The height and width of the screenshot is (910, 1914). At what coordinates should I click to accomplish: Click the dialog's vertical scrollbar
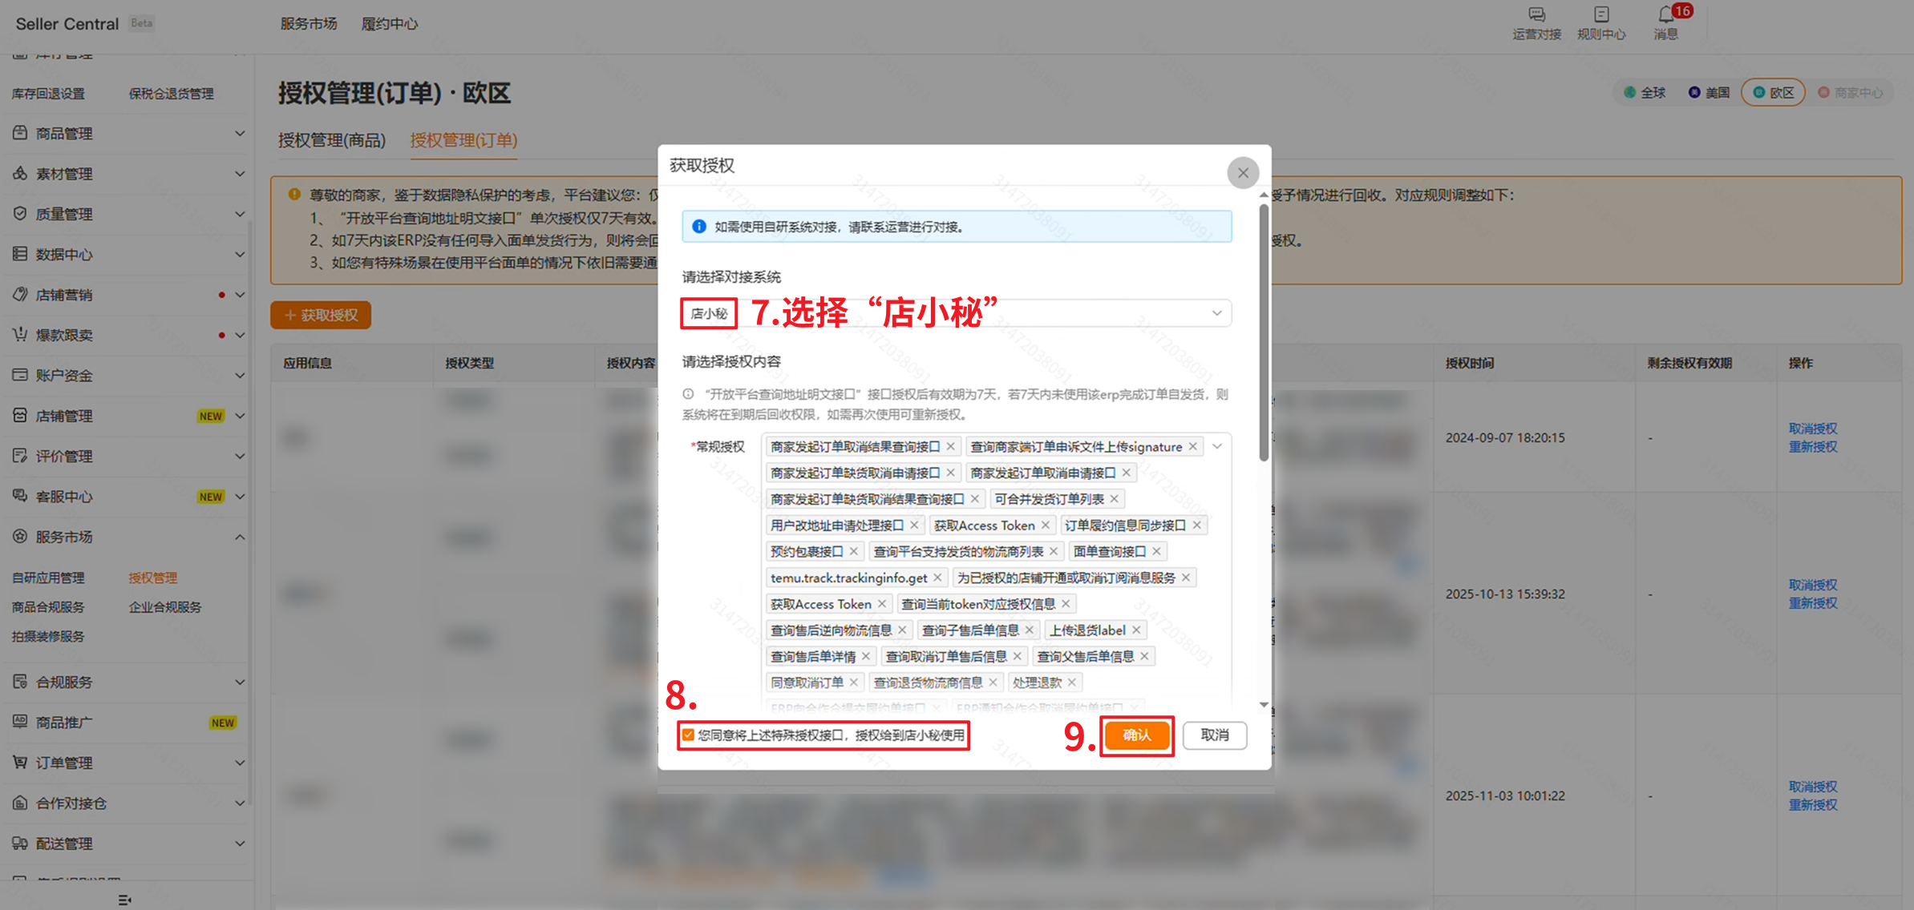click(x=1264, y=332)
